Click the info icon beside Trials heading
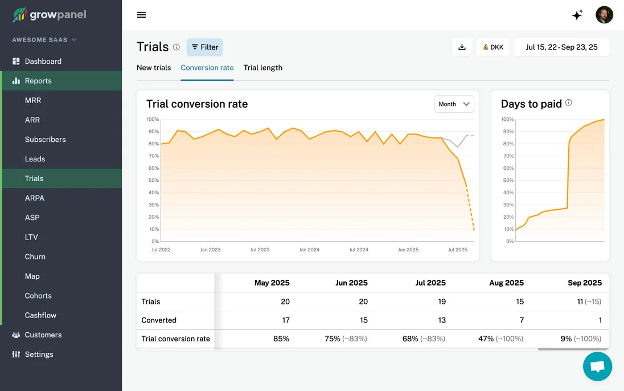Image resolution: width=624 pixels, height=391 pixels. pos(177,47)
